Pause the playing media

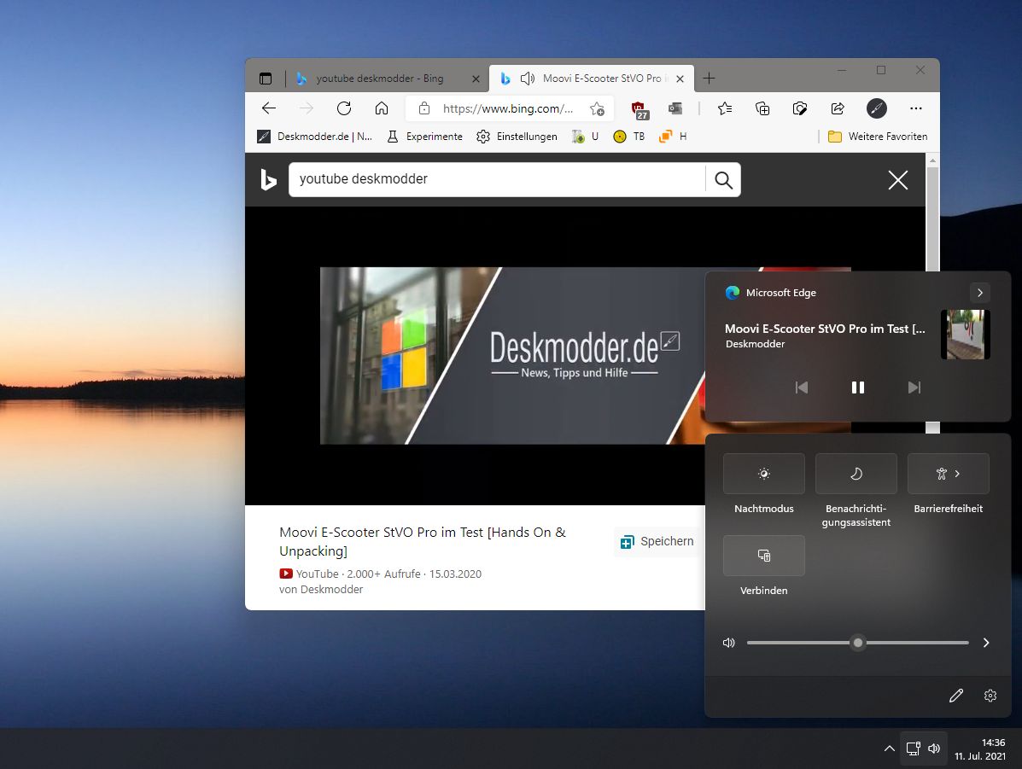[858, 387]
